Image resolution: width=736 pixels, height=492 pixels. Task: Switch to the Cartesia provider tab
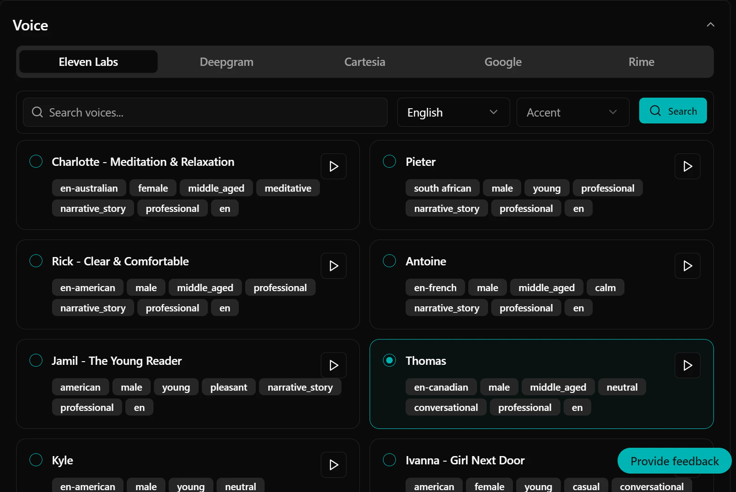pyautogui.click(x=365, y=62)
